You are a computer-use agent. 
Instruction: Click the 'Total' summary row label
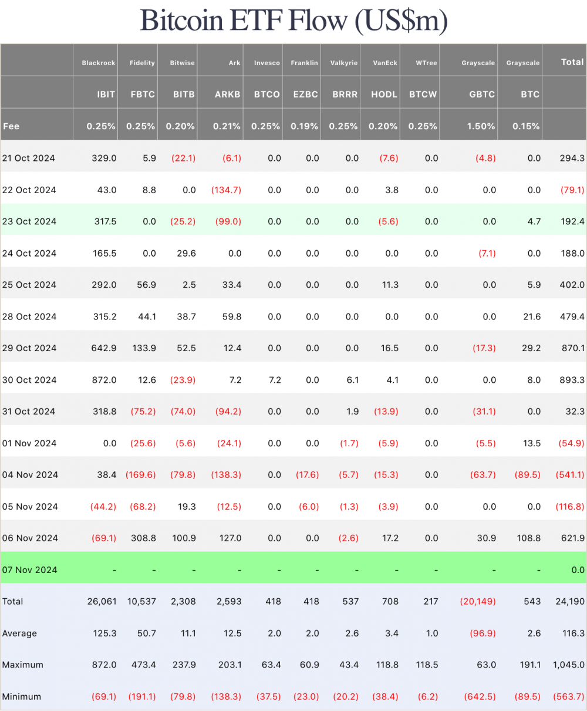tap(12, 602)
